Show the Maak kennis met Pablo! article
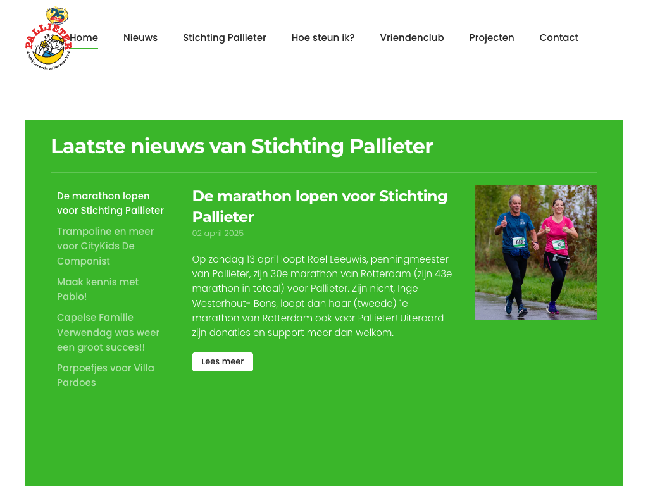The height and width of the screenshot is (486, 648). coord(97,289)
